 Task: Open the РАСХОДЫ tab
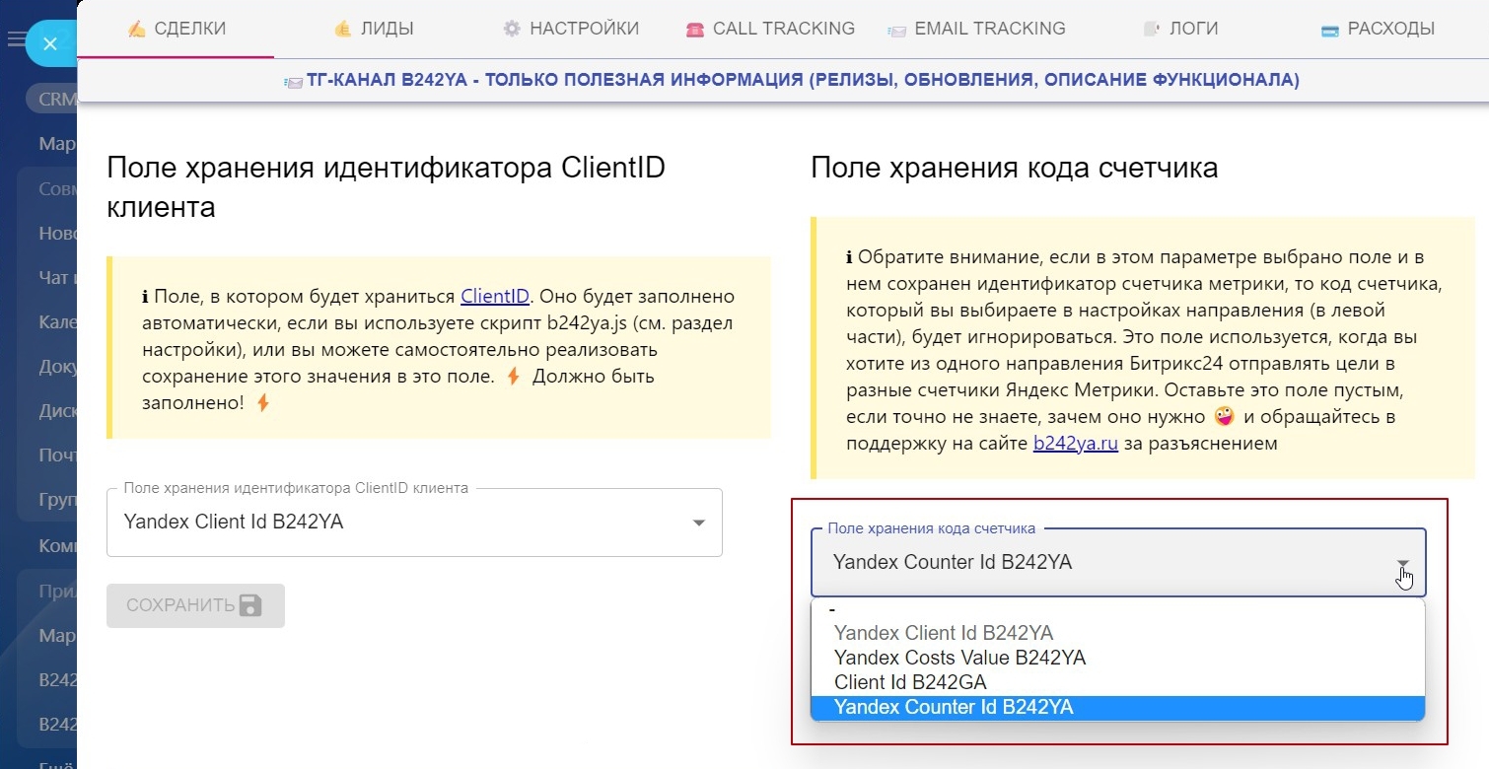(1378, 29)
